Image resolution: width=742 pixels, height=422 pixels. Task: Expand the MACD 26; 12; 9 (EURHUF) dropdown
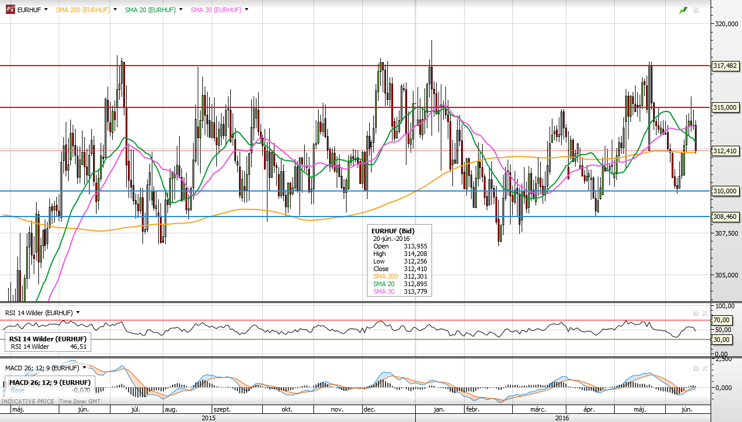coord(84,367)
